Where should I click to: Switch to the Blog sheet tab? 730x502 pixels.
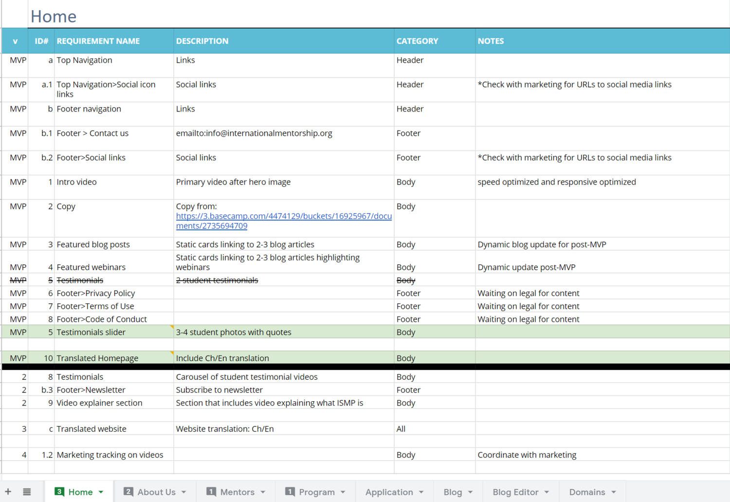(x=458, y=492)
